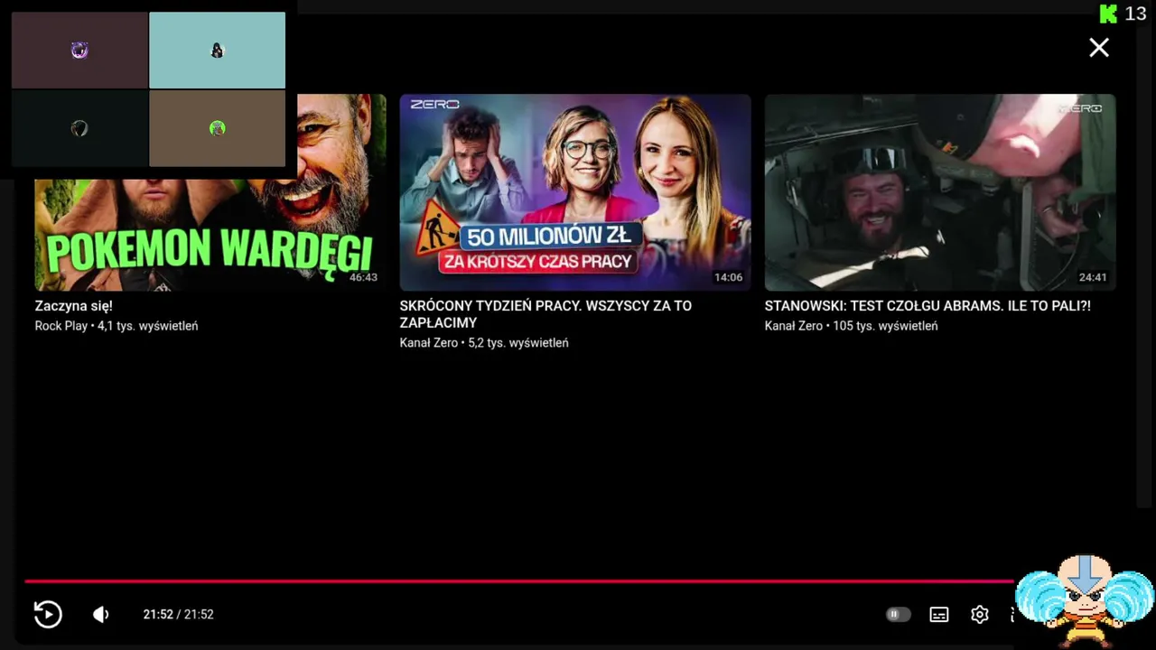Viewport: 1156px width, 650px height.
Task: Click 'Kanał Zero • 105 tys. wyświetleń' text
Action: [x=851, y=326]
